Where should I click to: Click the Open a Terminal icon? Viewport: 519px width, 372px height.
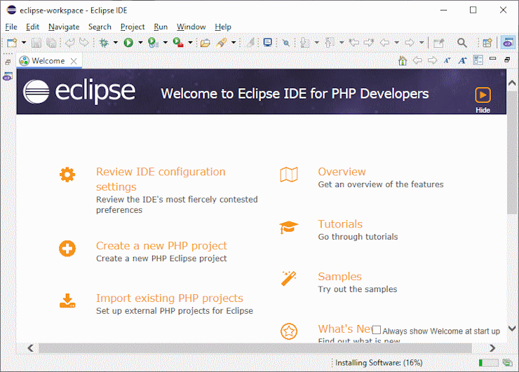(267, 43)
